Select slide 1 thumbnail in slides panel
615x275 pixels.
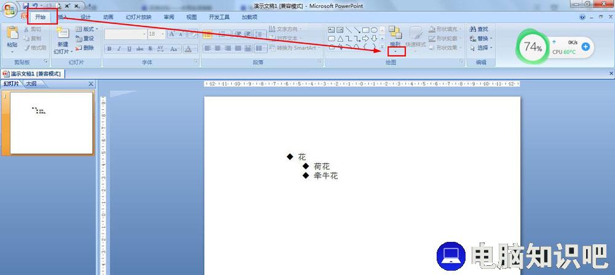click(x=51, y=122)
